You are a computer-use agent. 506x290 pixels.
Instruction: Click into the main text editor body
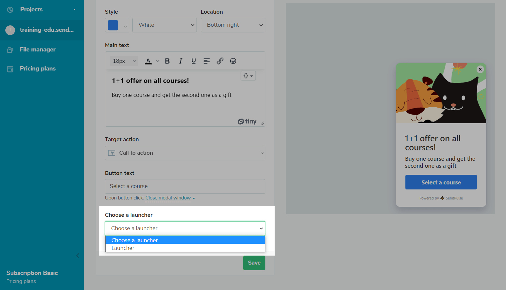[x=185, y=98]
